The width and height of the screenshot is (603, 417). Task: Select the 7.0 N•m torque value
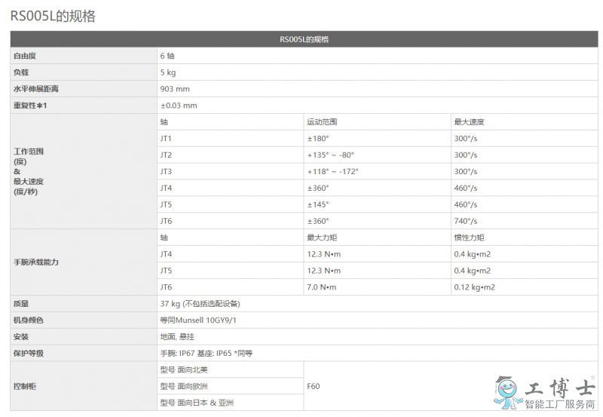[323, 287]
